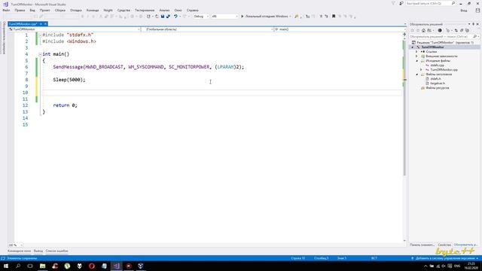Click the taskbar search icon

(x=18, y=266)
